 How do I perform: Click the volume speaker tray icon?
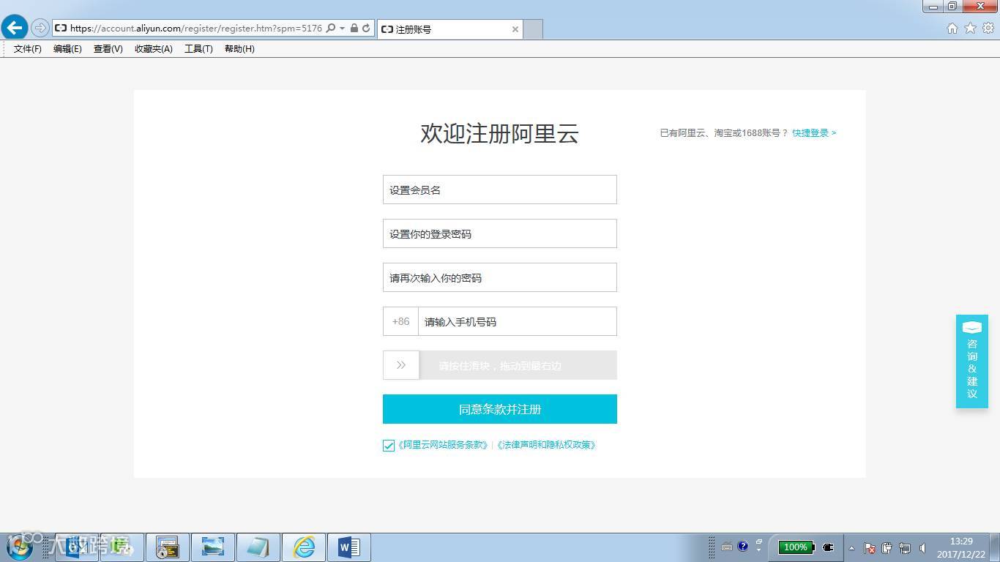(x=922, y=548)
